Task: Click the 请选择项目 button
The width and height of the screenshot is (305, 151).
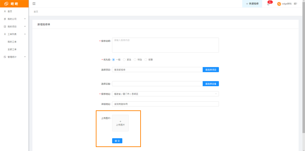Action: [x=211, y=70]
